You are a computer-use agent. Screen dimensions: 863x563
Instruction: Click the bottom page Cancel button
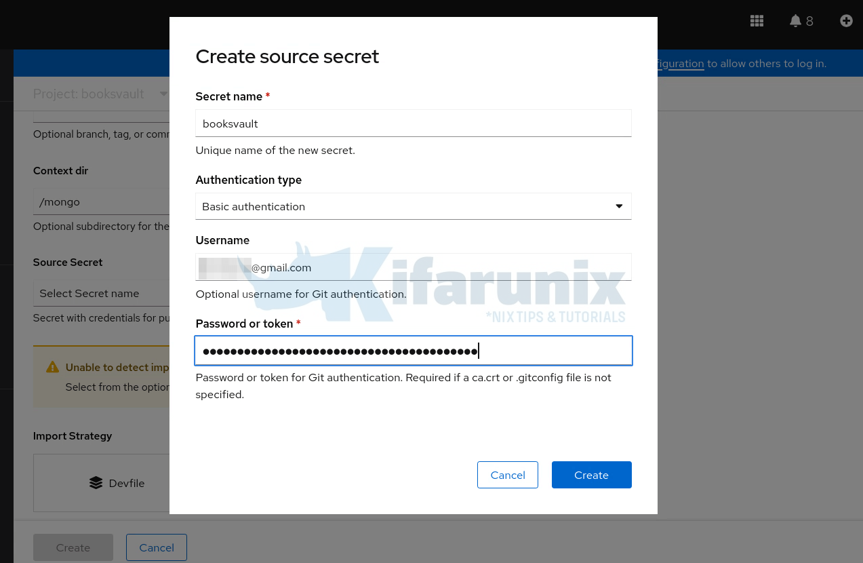[157, 547]
